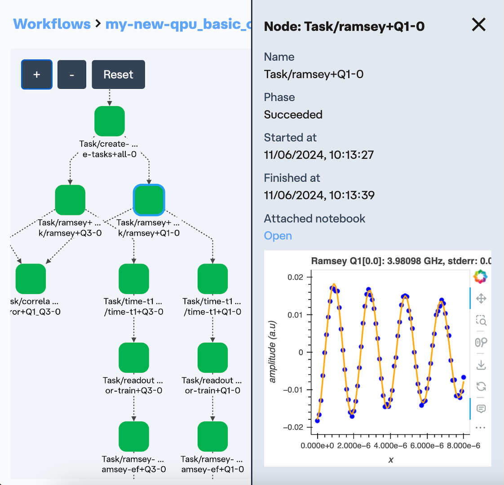Zoom in the workflow graph with plus
Image resolution: width=504 pixels, height=485 pixels.
pos(37,75)
